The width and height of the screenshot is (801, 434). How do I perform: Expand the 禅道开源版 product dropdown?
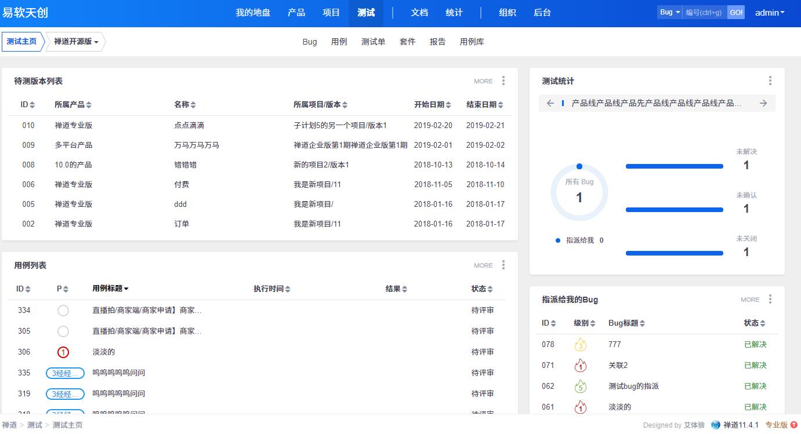76,42
